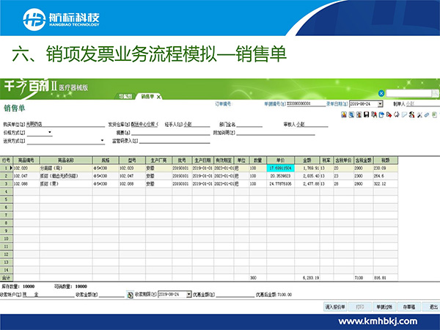This screenshot has width=440, height=330.
Task: Open the 价格方式 dropdown
Action: coord(50,132)
